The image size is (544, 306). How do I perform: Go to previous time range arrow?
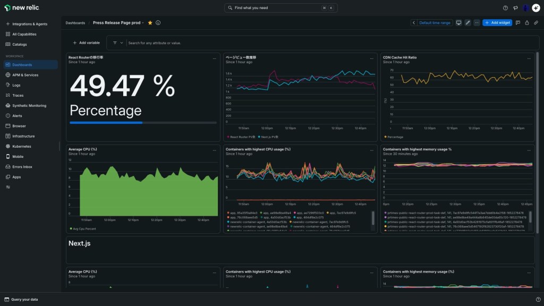coord(413,22)
